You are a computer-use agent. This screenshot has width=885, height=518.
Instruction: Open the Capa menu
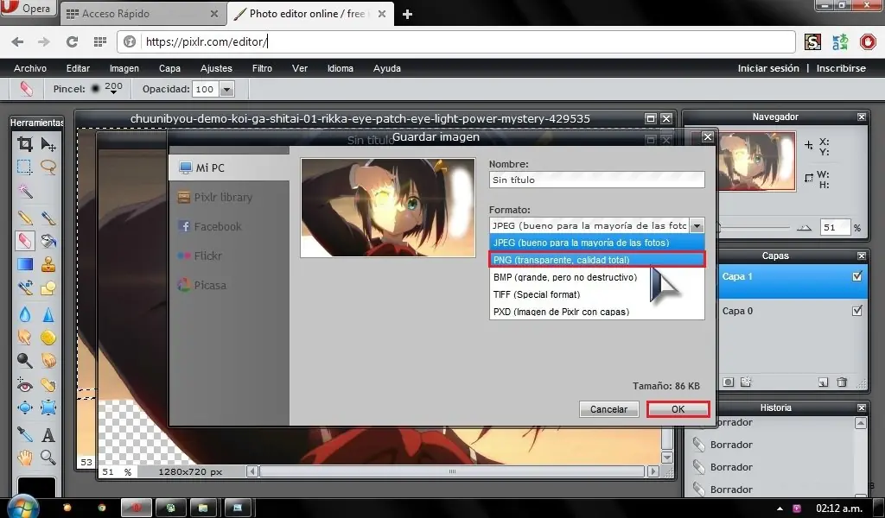coord(169,68)
